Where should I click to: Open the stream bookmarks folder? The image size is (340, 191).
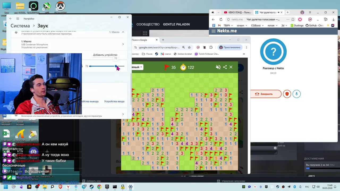click(x=242, y=25)
